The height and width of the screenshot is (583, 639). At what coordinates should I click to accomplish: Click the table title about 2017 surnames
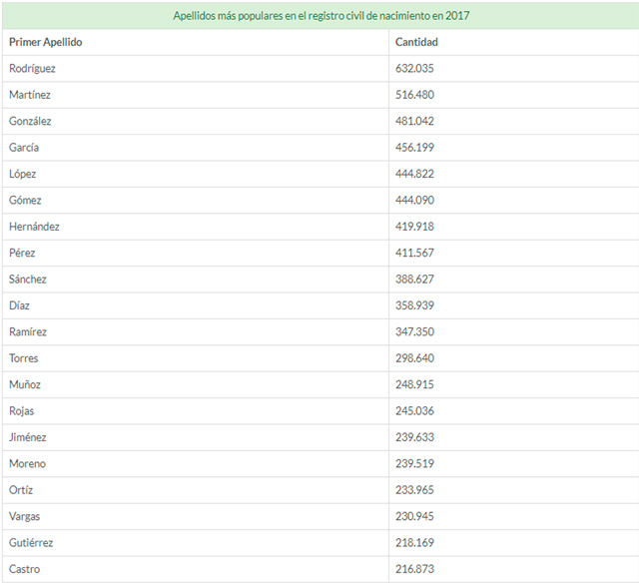[x=320, y=16]
